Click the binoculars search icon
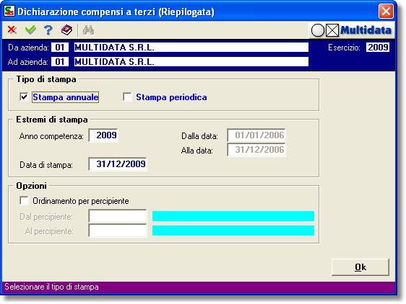The image size is (406, 304). pos(89,30)
